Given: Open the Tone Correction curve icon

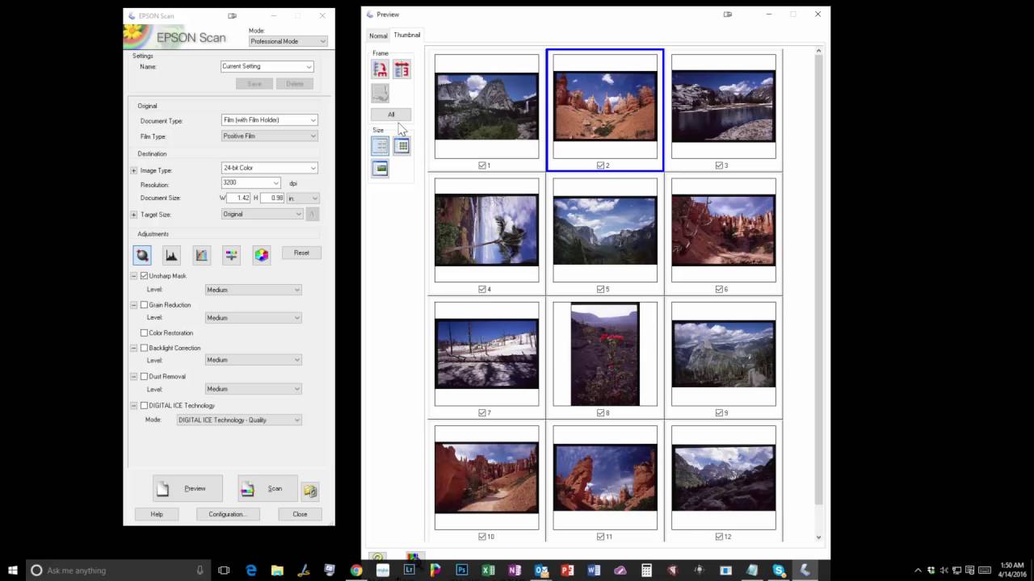Looking at the screenshot, I should click(x=201, y=255).
